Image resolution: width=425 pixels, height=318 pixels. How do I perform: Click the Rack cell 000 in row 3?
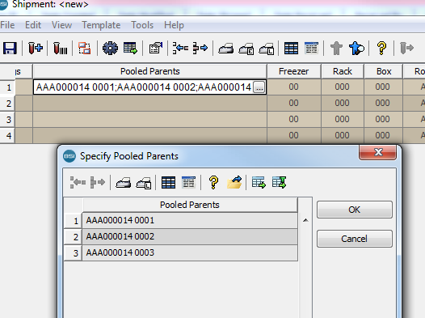pos(343,119)
